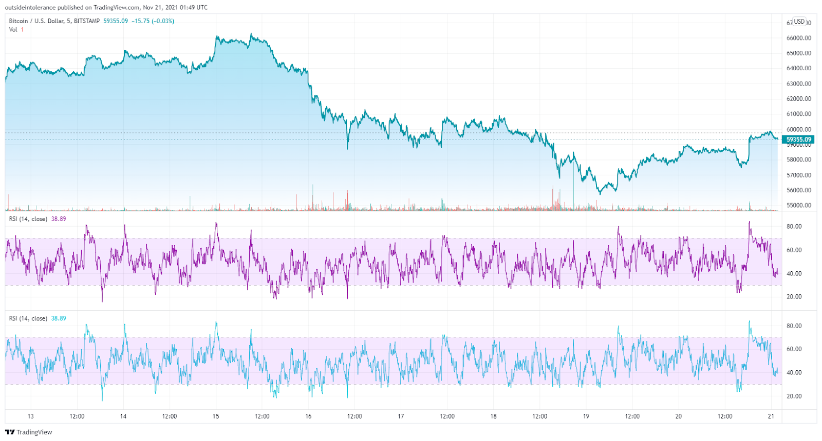Click the 12:00 tick between days 15 and 16
The image size is (822, 441).
[x=262, y=416]
